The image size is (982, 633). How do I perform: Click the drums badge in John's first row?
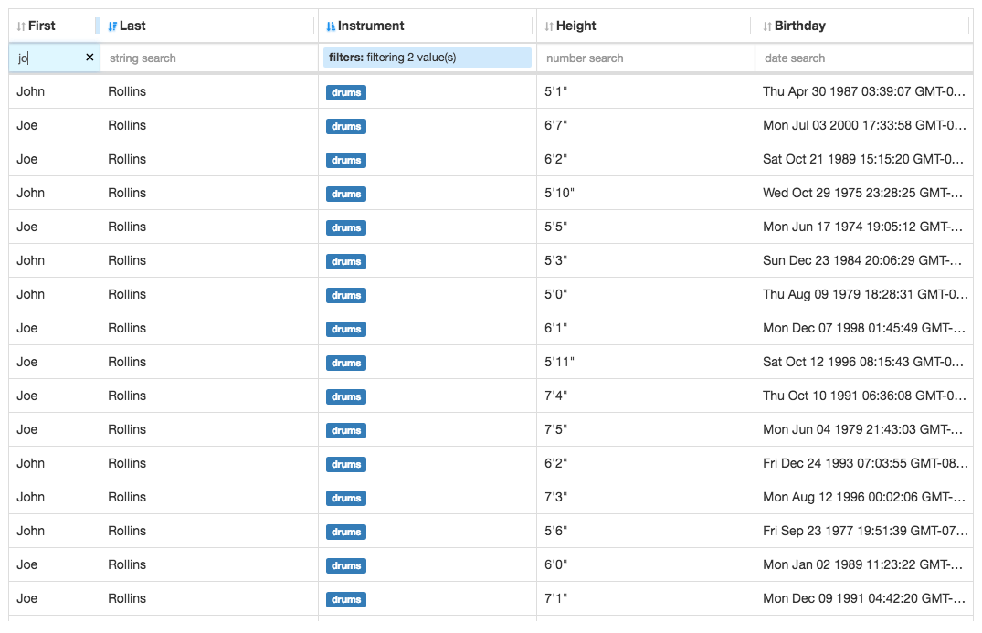[345, 92]
